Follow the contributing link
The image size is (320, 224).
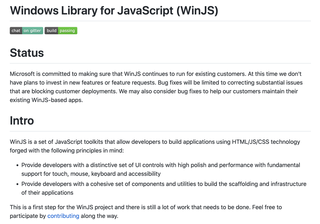[x=63, y=216]
